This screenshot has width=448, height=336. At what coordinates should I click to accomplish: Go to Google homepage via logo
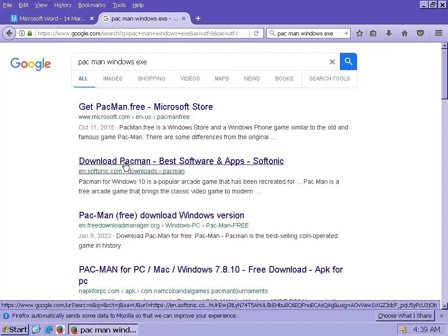coord(31,64)
